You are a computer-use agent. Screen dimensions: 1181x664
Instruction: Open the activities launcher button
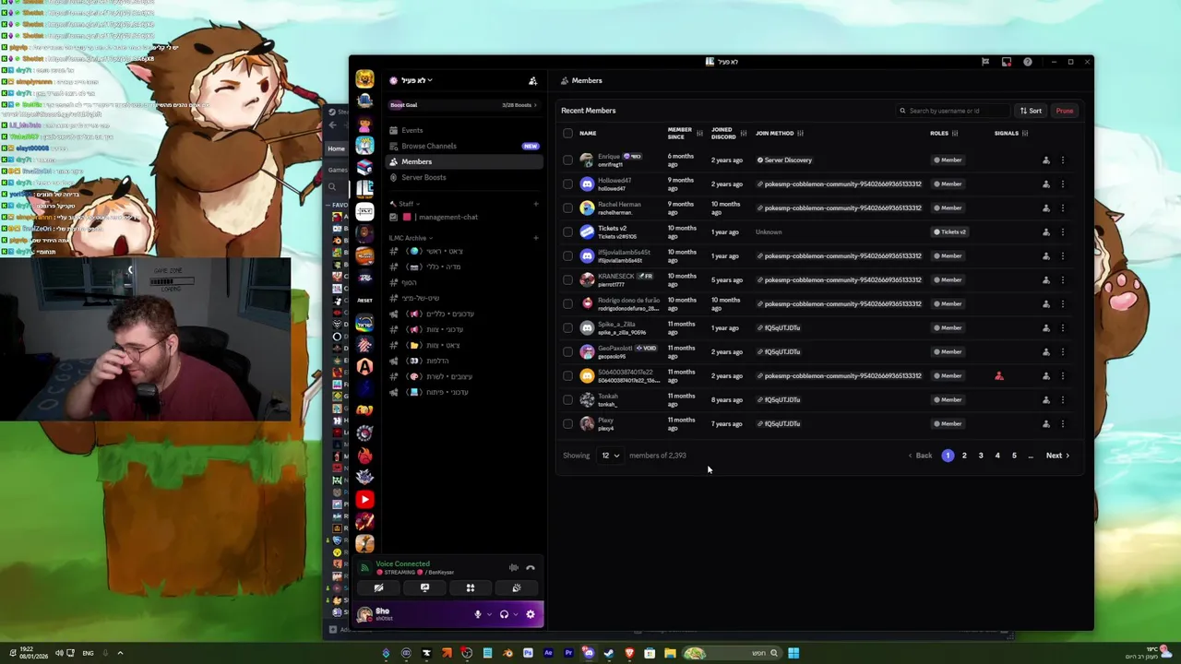point(471,587)
